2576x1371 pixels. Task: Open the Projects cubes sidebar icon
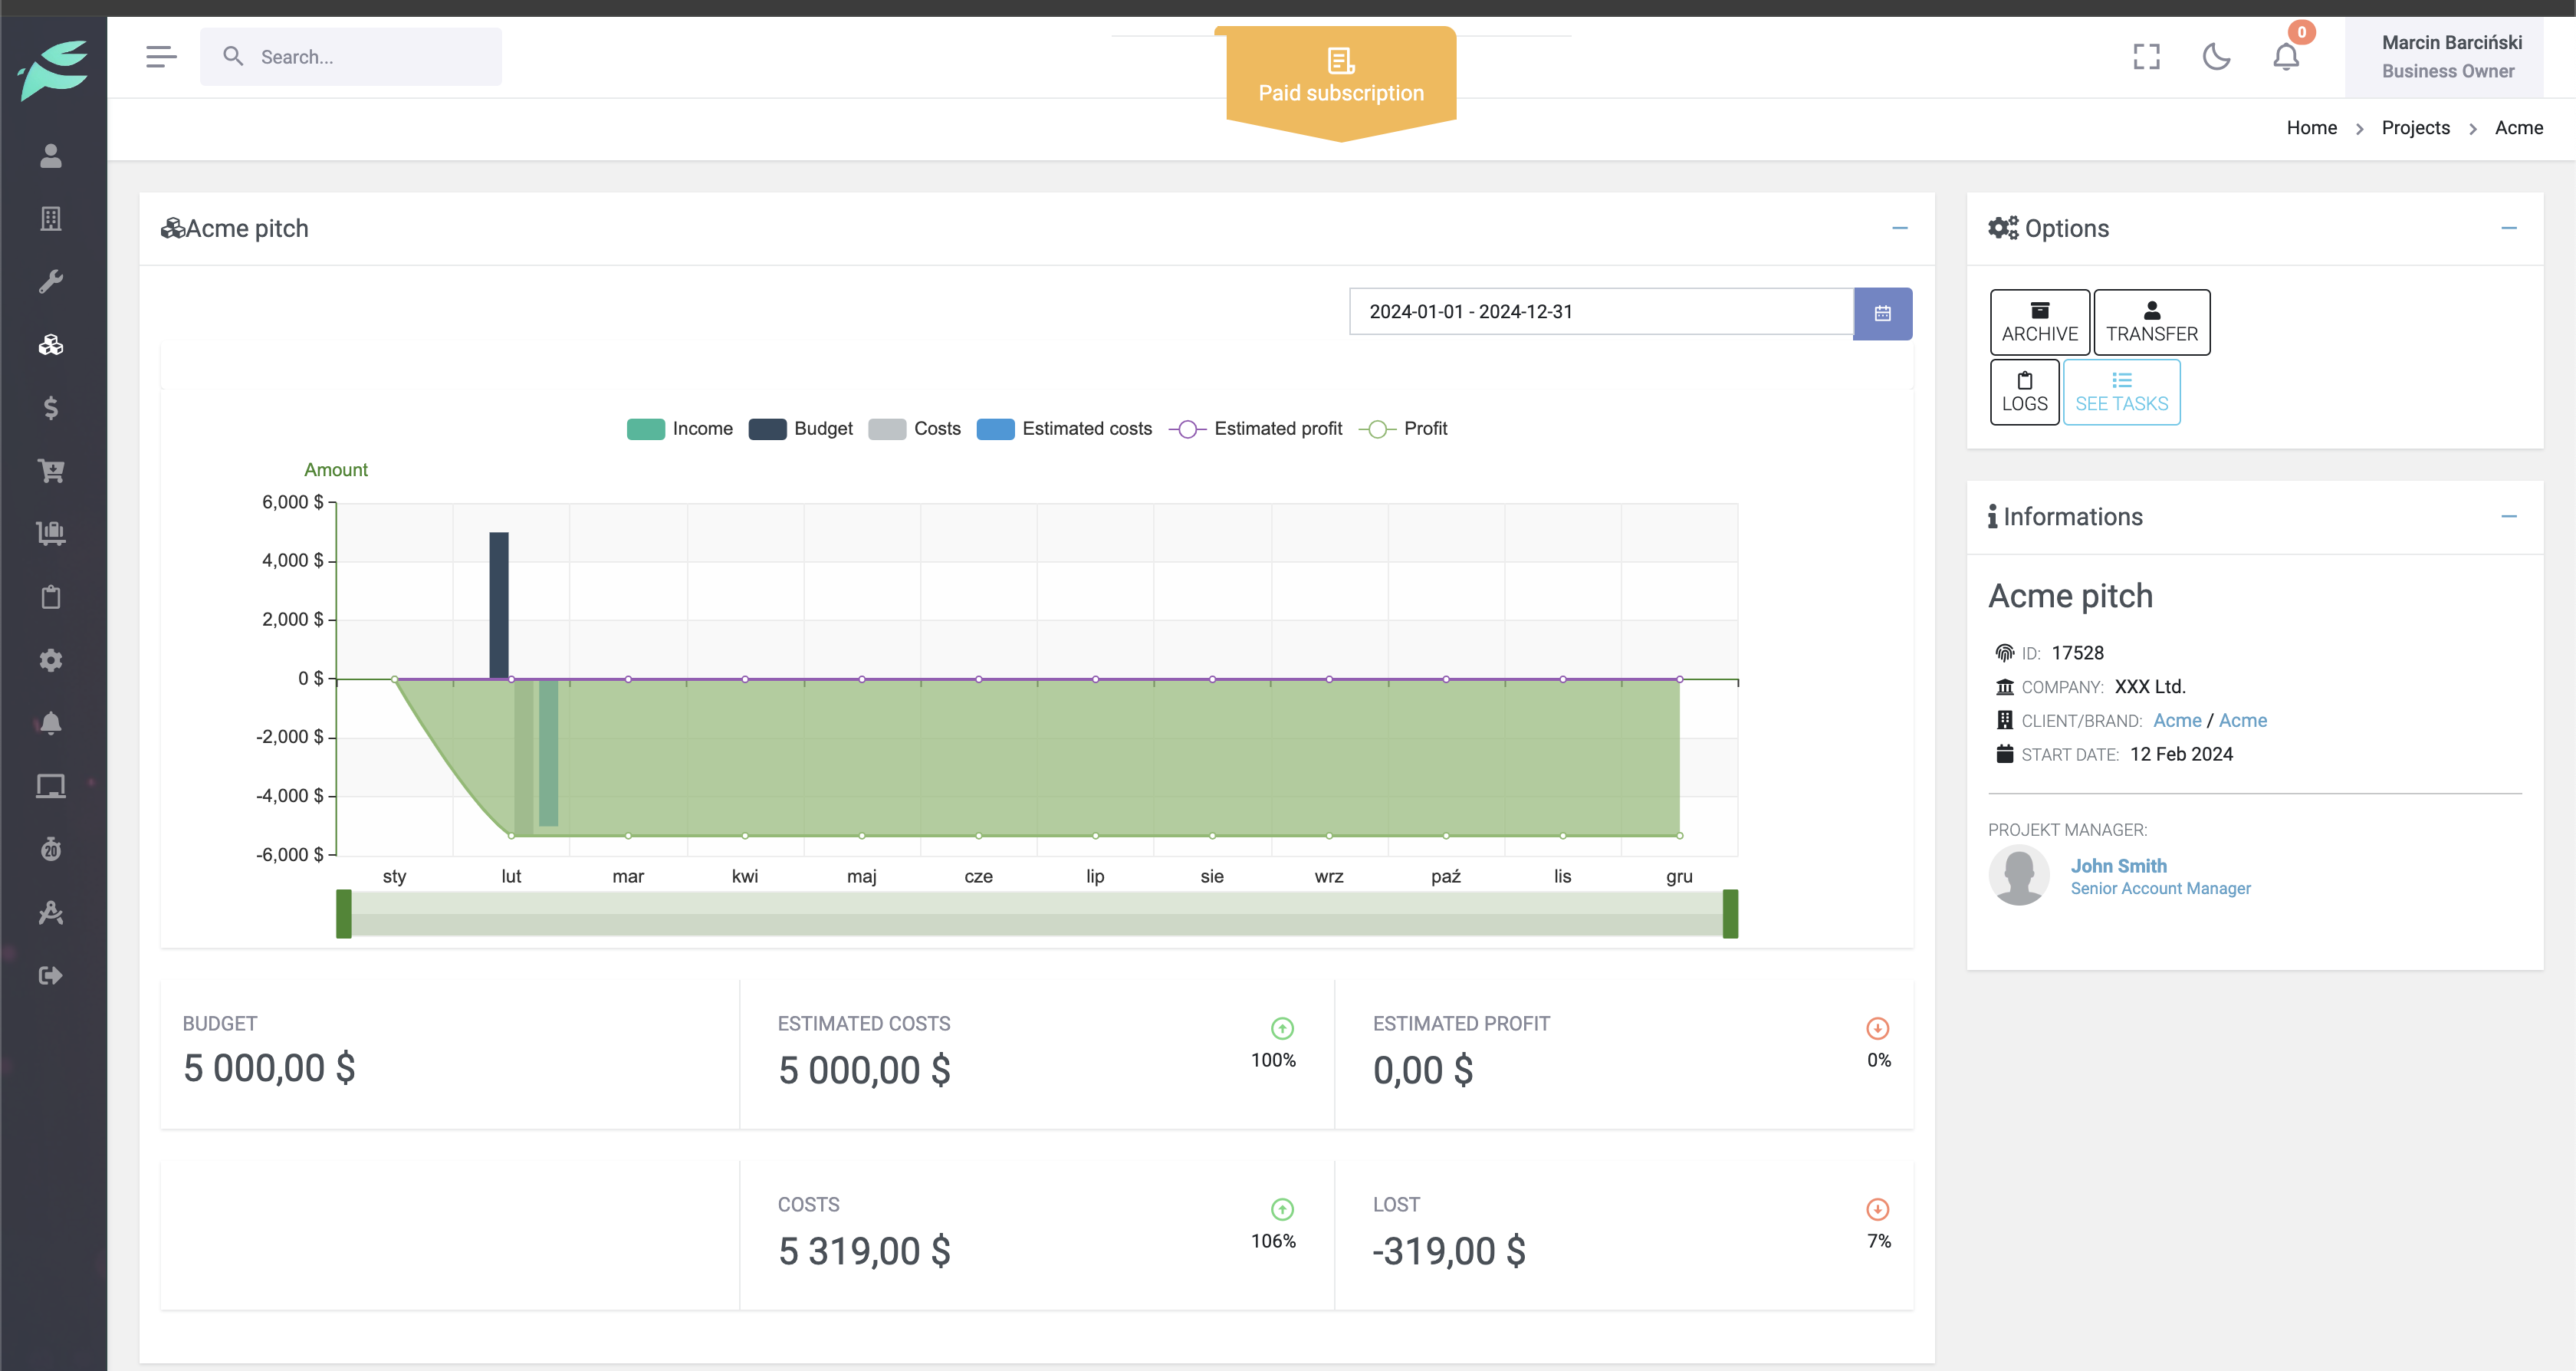pyautogui.click(x=51, y=345)
